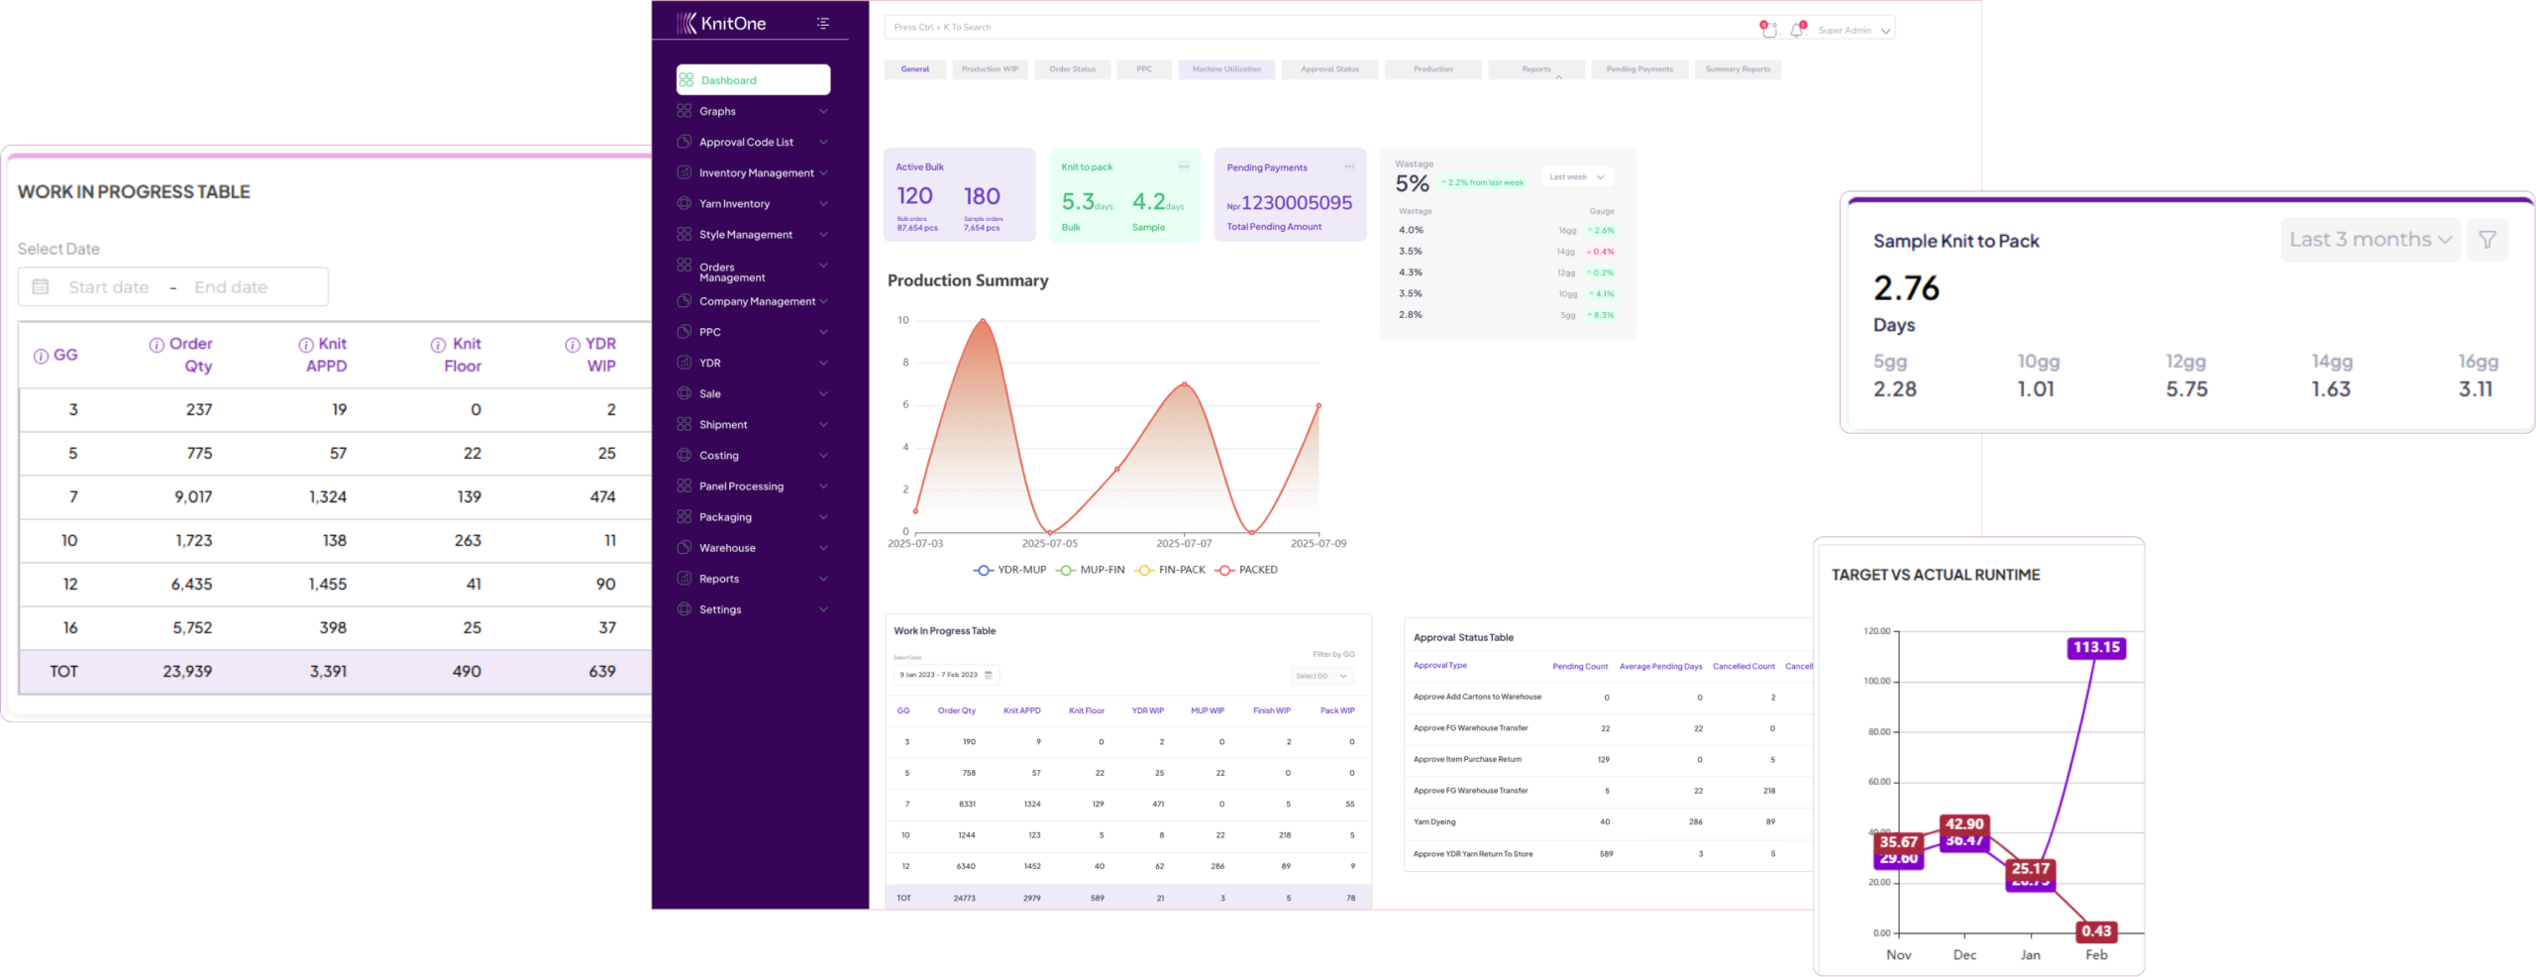Click the filter funnel icon in Sample Knit to Pack
The width and height of the screenshot is (2536, 977).
coord(2486,240)
